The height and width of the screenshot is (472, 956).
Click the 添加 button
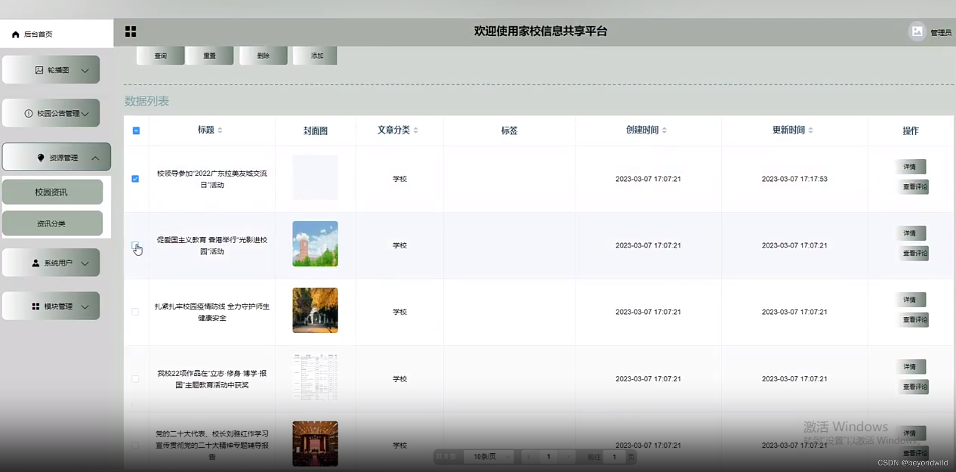click(315, 55)
